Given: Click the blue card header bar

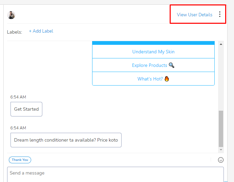Looking at the screenshot, I should tap(153, 43).
